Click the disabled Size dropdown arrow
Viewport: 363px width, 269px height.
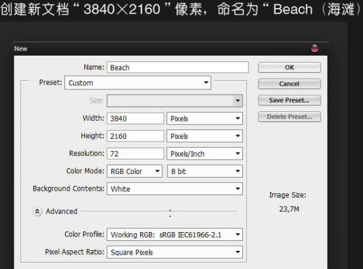(x=238, y=101)
